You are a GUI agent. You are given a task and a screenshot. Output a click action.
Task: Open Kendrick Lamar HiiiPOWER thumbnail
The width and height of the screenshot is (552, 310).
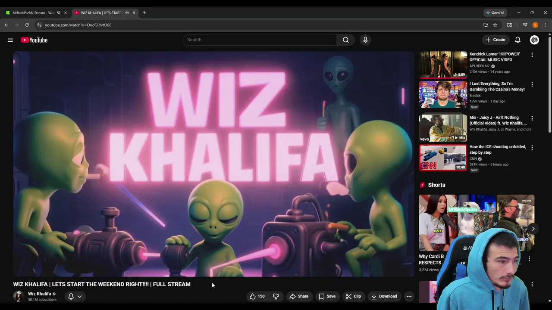pyautogui.click(x=443, y=65)
